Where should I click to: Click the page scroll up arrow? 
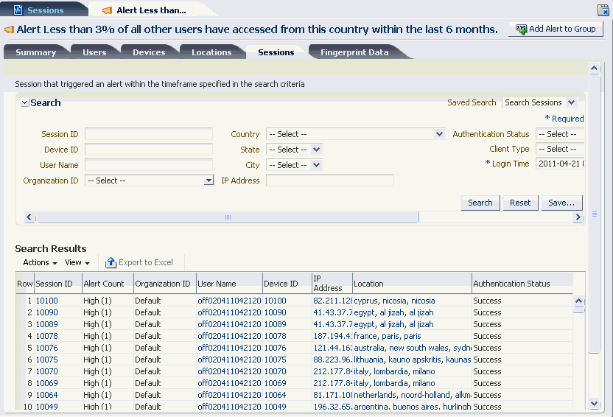click(595, 69)
